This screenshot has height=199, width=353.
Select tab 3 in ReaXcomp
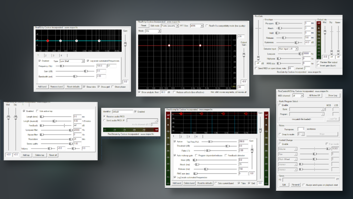tap(189, 137)
